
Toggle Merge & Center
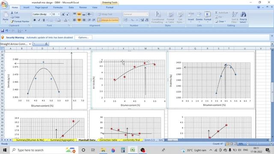tap(108, 20)
